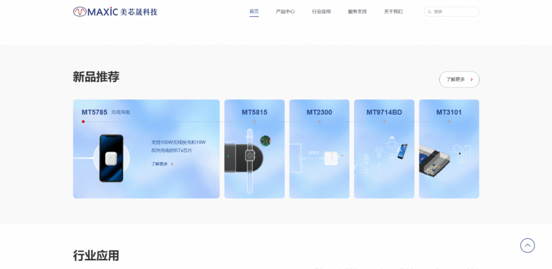Screen dimensions: 552x269
Task: Click the smartwatch charger image on MT5815
Action: click(x=249, y=156)
